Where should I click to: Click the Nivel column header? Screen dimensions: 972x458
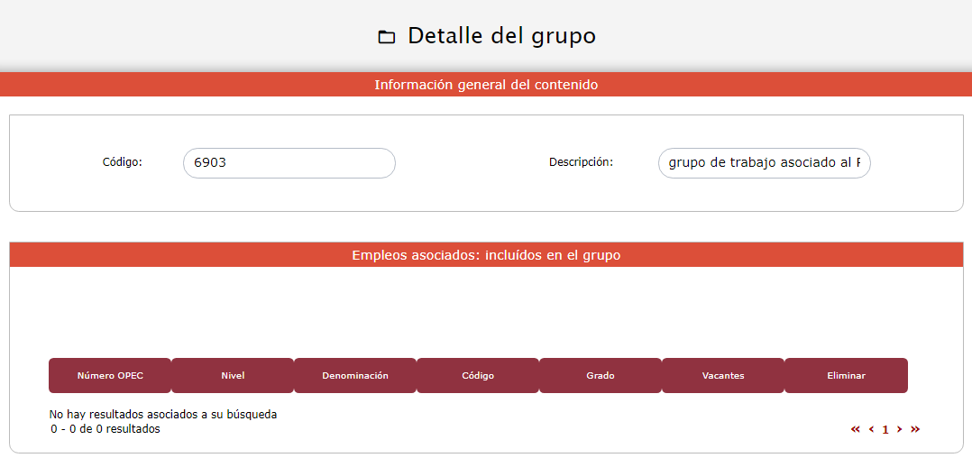pos(233,376)
